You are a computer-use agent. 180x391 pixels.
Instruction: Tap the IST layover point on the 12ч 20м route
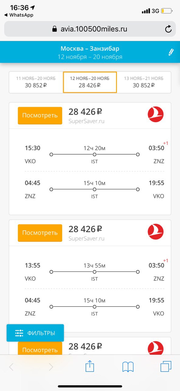coord(94,155)
